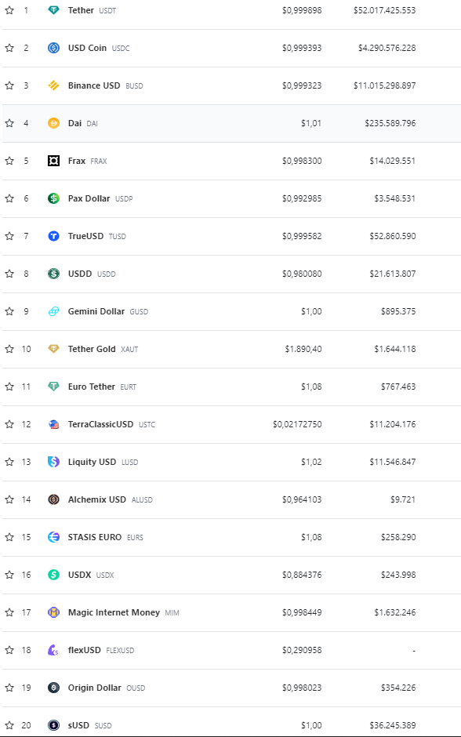Click Euro Tether price value $1,08
The image size is (461, 737).
(311, 387)
